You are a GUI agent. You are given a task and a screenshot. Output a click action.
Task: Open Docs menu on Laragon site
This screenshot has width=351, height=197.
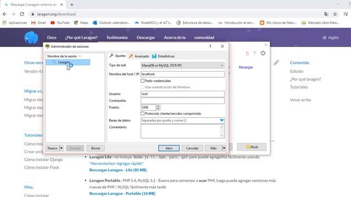pyautogui.click(x=52, y=38)
